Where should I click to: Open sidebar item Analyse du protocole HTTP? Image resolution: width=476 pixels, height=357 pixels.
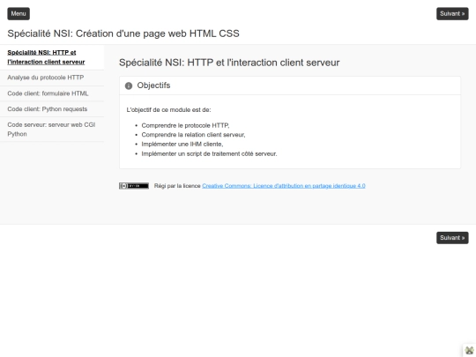52,78
